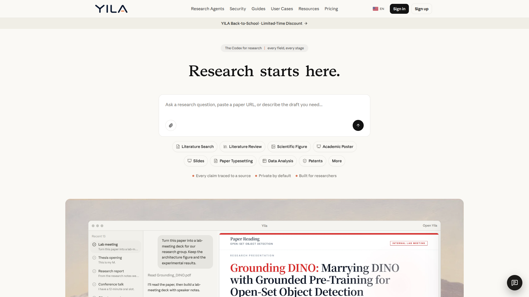Click the 'INTERNAL LAB MEETING' badge
The height and width of the screenshot is (297, 529).
[409, 243]
